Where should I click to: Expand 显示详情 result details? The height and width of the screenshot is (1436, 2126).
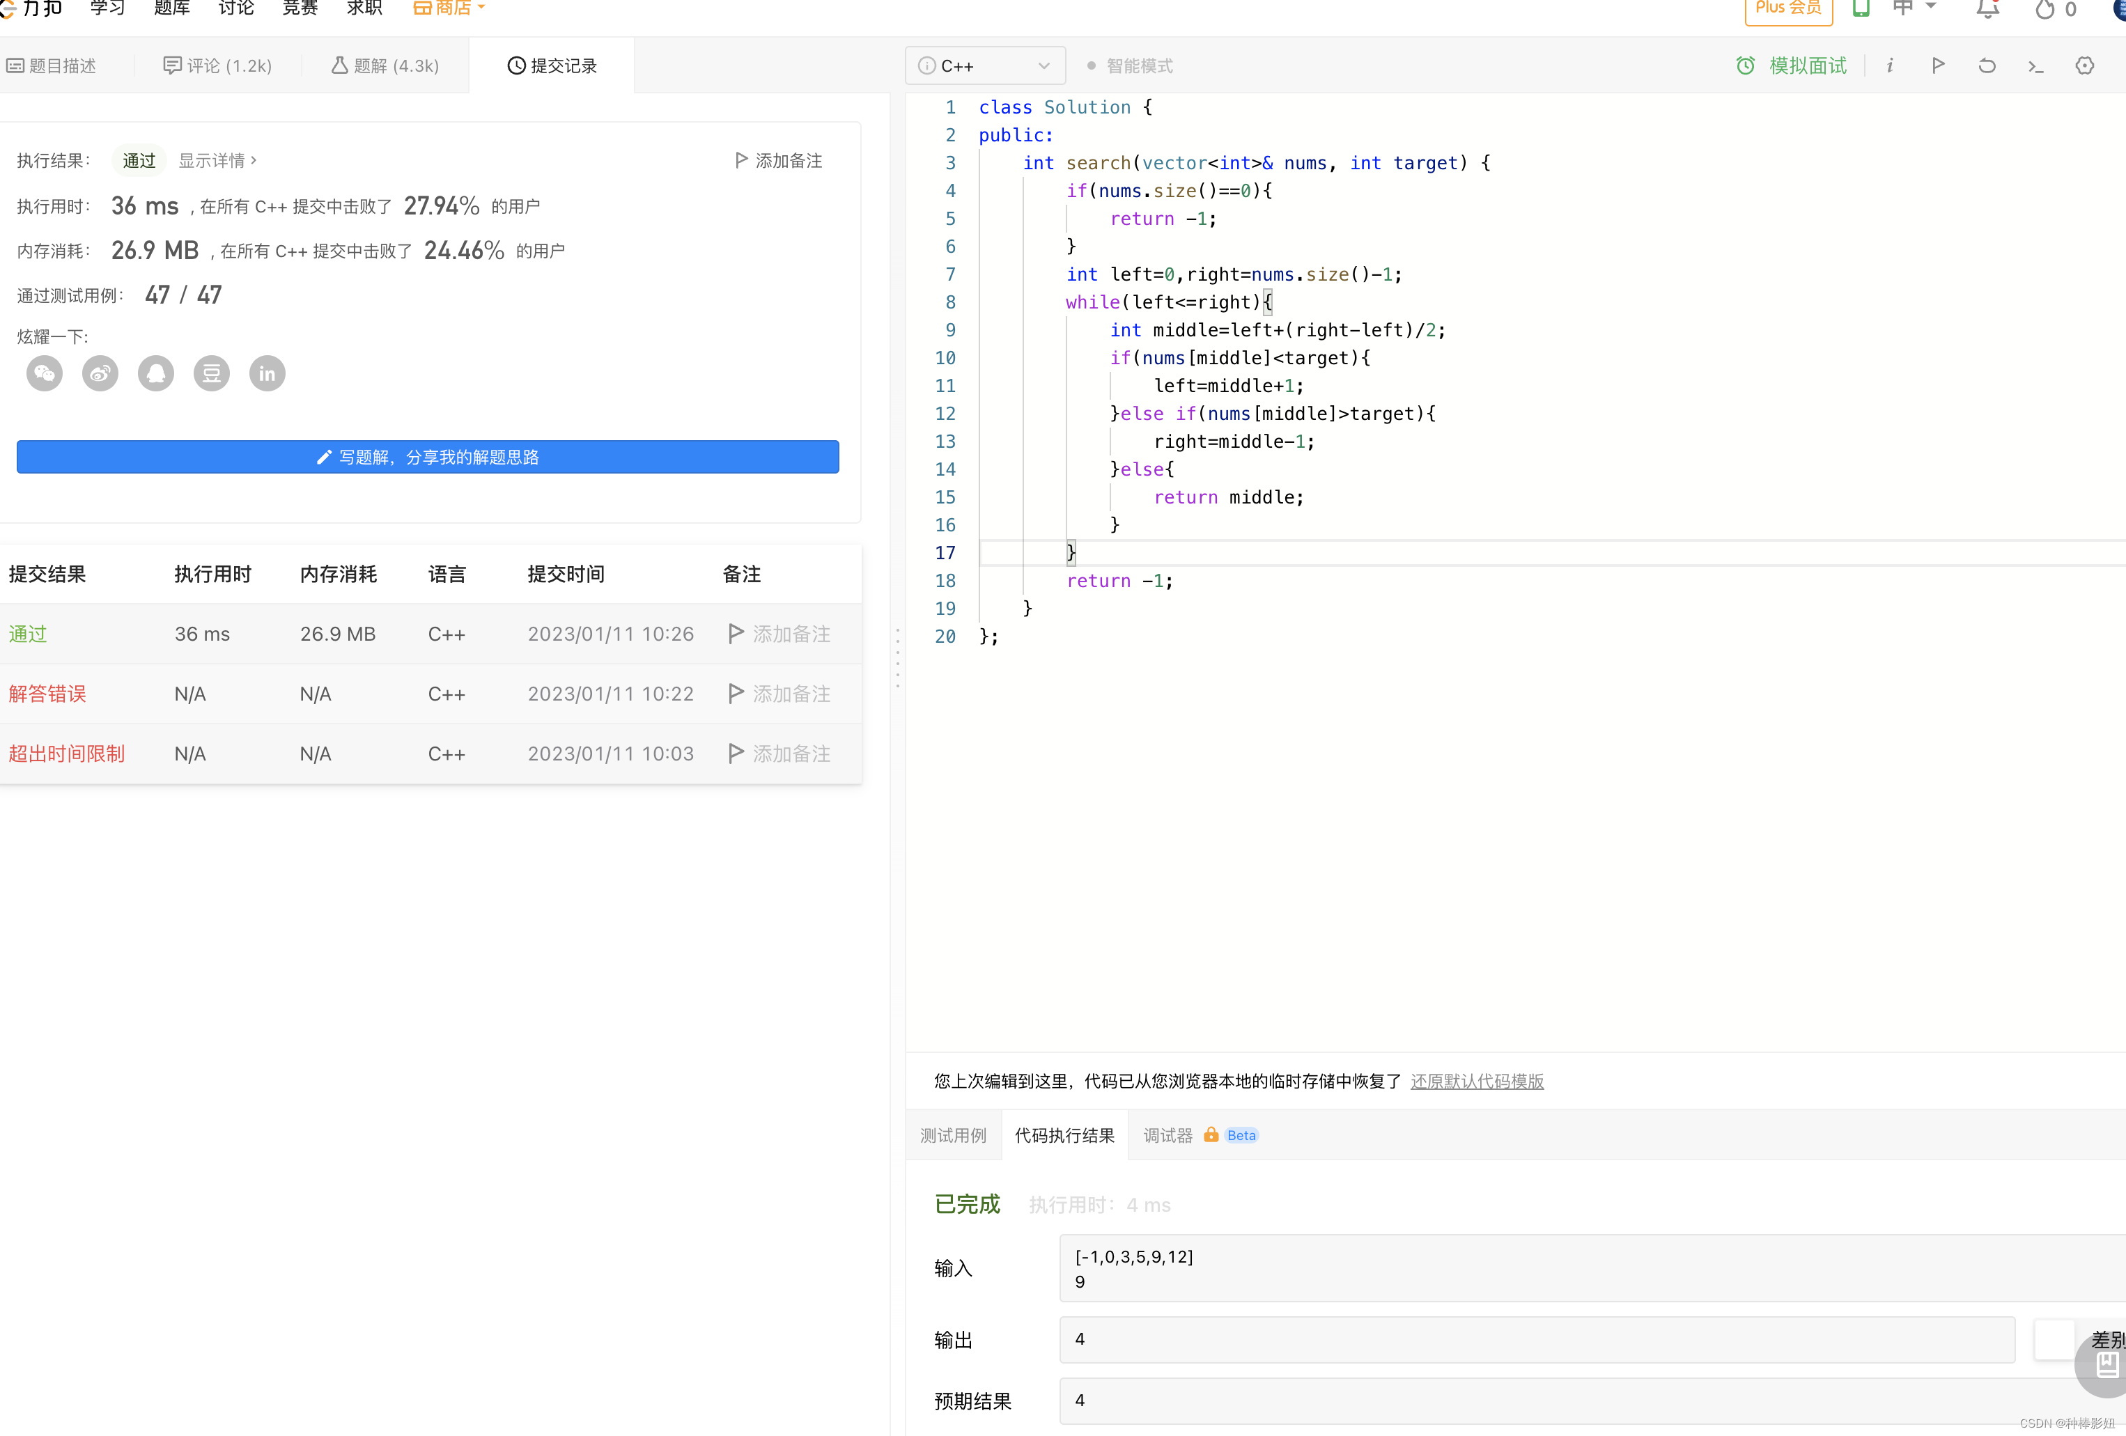217,160
